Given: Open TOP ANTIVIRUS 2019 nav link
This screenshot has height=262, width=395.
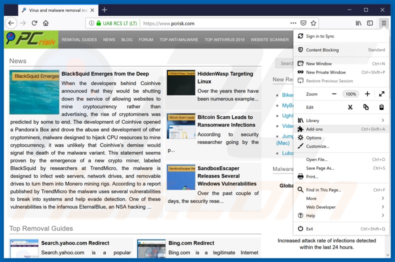Looking at the screenshot, I should (224, 39).
